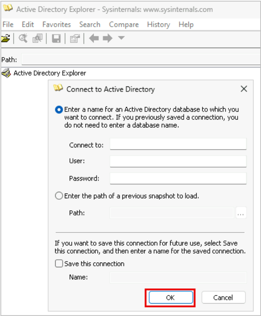The image size is (261, 316).
Task: Select the database name connection radio button
Action: [x=59, y=110]
